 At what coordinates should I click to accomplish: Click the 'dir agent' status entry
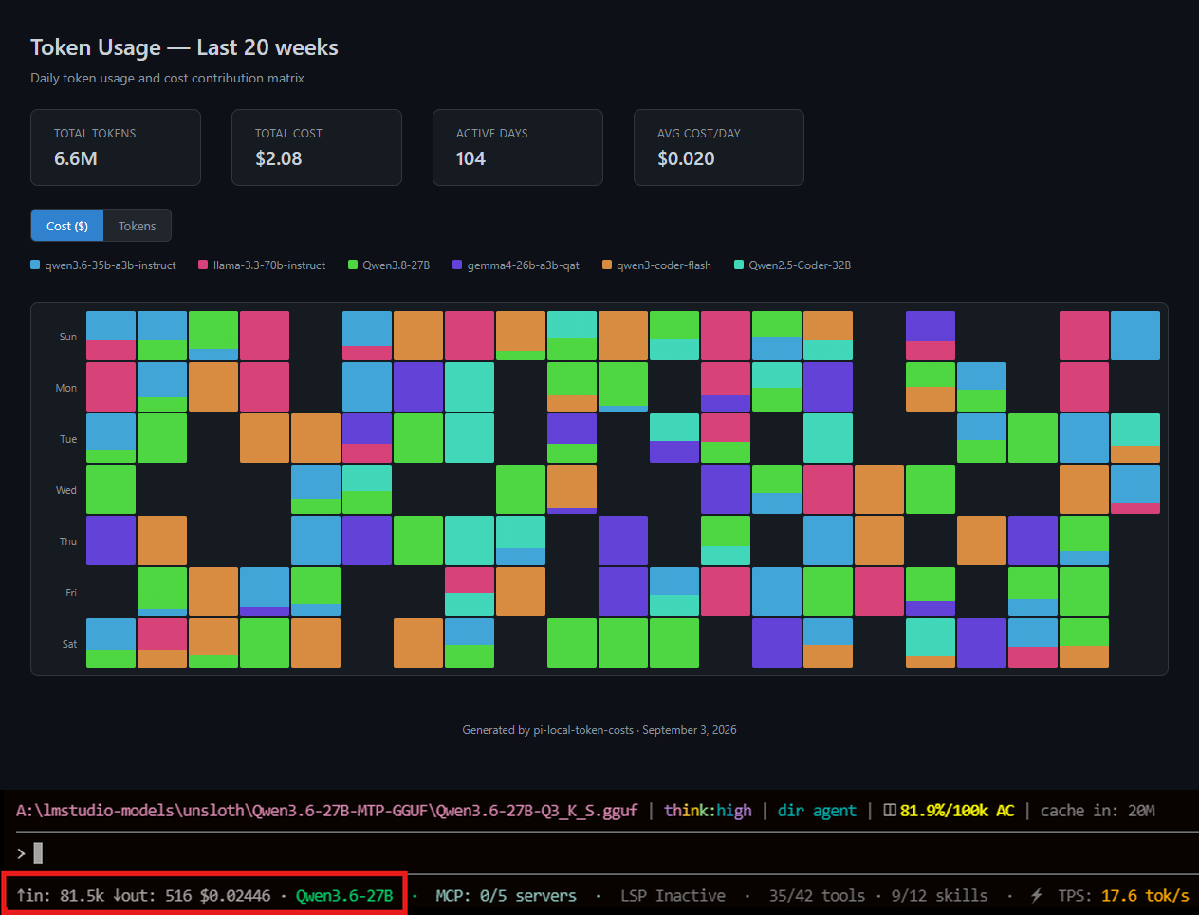coord(817,811)
